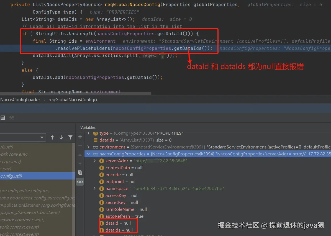Select the endpoint = null row
This screenshot has width=331, height=236.
208,181
